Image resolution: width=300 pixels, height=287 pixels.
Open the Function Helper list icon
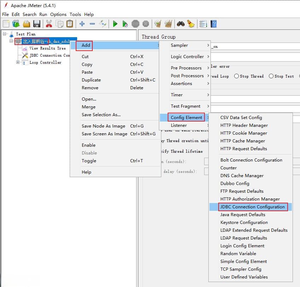click(203, 24)
